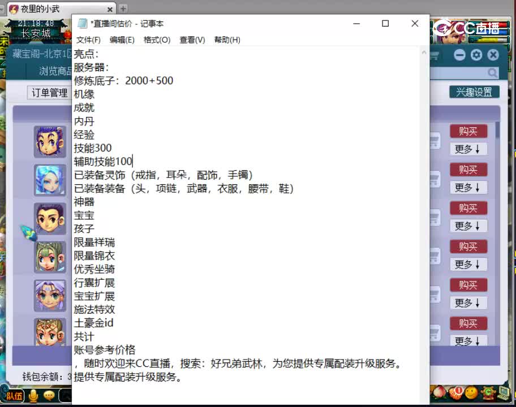Add a new tab with the plus button
This screenshot has width=516, height=407.
123,8
